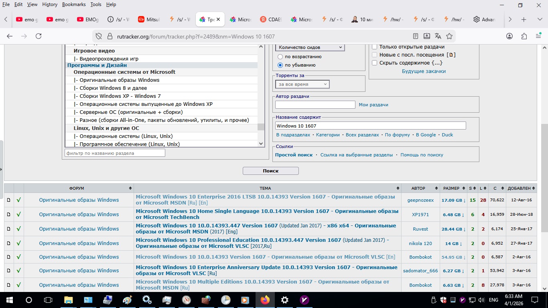Select 'Сборки Windows 8 и далее' in forum list

point(114,88)
